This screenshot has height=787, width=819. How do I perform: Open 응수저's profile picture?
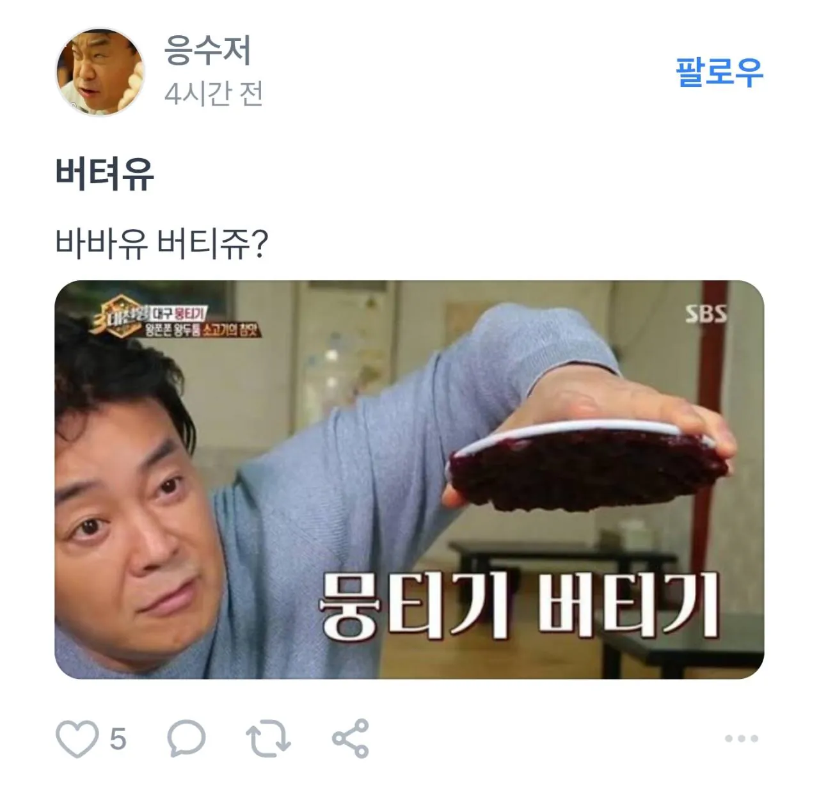(x=100, y=72)
